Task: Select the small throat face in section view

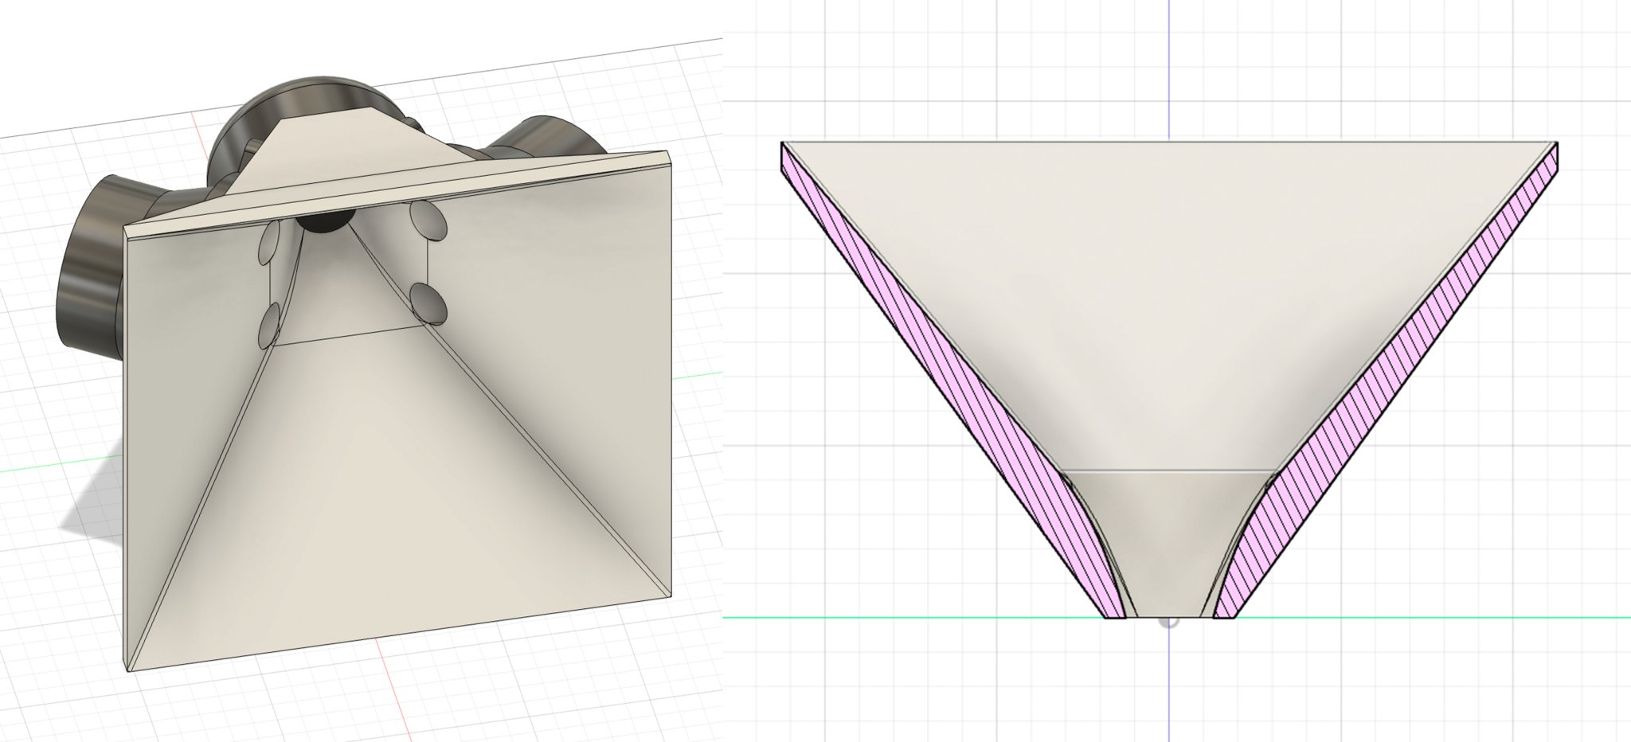Action: point(1168,543)
